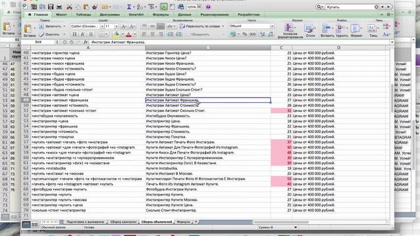Add a new sheet with plus
This screenshot has width=420, height=236.
pos(196,222)
